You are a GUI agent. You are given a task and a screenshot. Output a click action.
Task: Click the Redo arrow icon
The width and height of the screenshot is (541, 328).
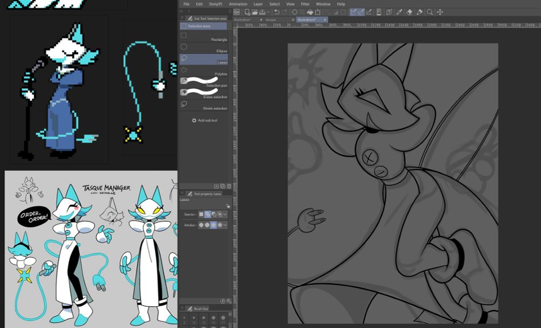[285, 12]
